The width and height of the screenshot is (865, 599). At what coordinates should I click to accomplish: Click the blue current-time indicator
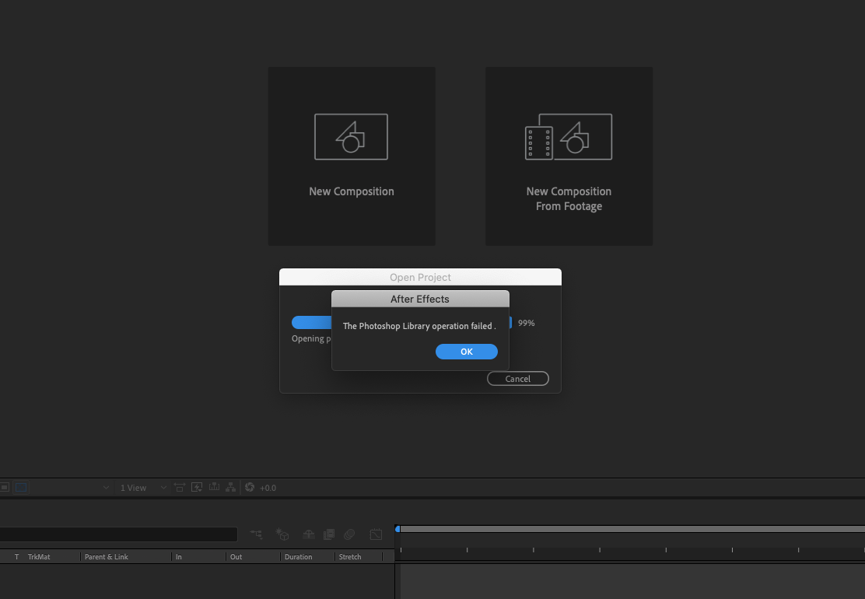tap(397, 529)
